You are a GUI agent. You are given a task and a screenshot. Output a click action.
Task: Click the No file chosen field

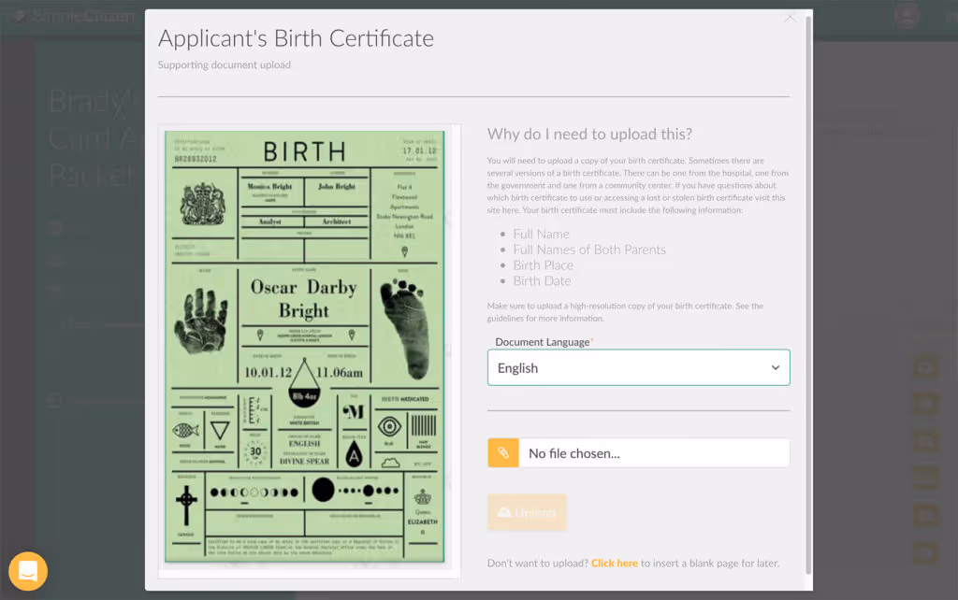click(654, 453)
